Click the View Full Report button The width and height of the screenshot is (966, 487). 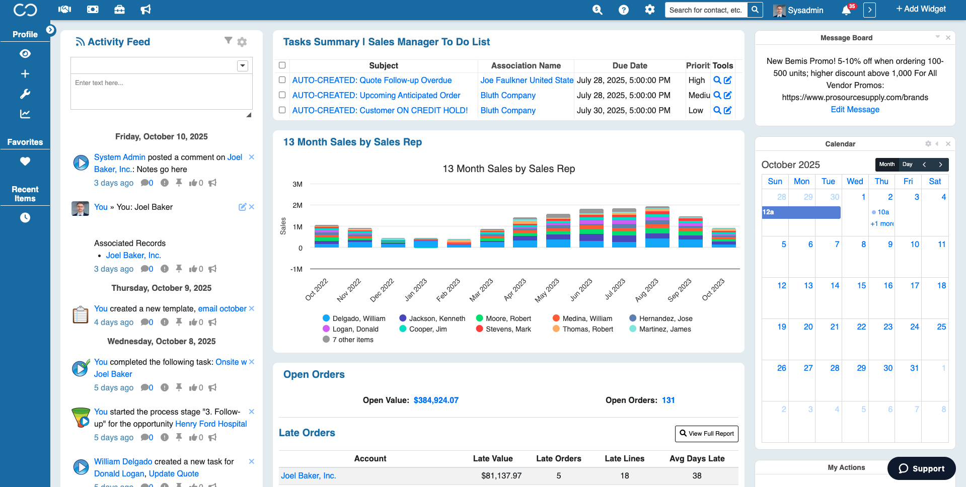(x=706, y=434)
